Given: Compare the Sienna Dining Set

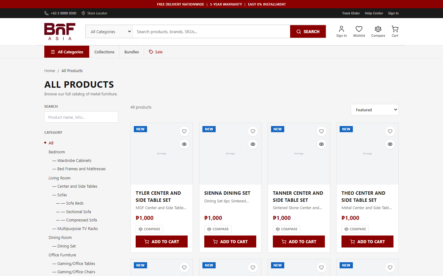Looking at the screenshot, I should 218,229.
